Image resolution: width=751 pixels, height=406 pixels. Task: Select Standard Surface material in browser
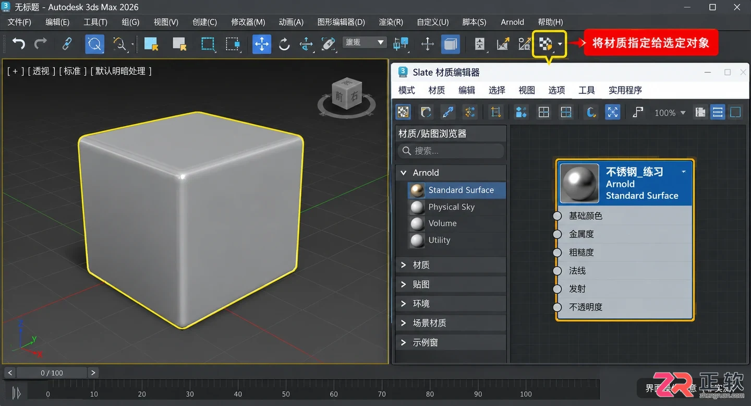pos(456,190)
